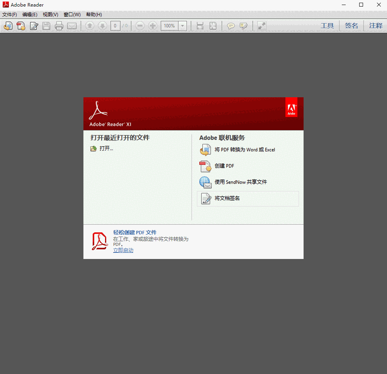Open the 注释 panel

click(375, 25)
